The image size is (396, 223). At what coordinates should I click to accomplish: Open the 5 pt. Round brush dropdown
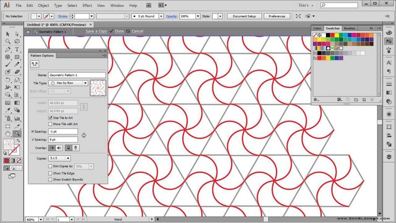click(161, 16)
